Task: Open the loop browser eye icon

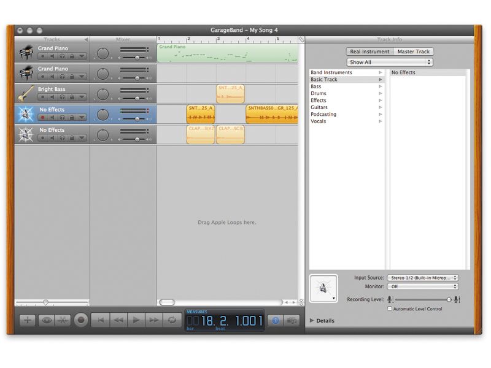Action: [47, 320]
